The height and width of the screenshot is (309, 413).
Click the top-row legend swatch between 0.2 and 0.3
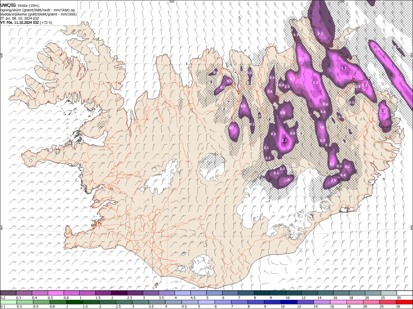8,293
